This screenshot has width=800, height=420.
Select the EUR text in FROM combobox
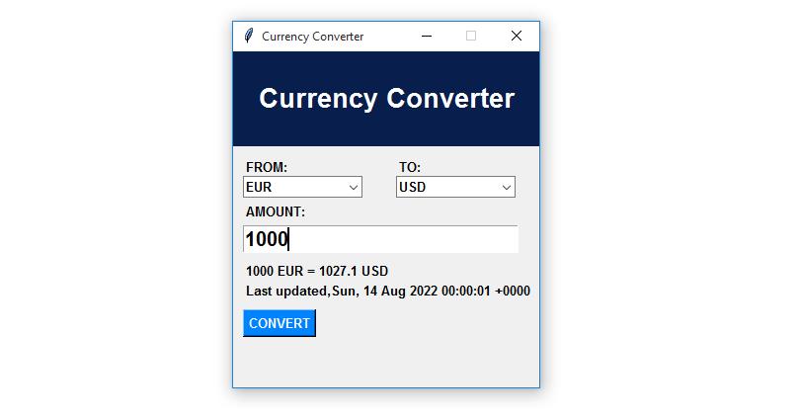259,188
